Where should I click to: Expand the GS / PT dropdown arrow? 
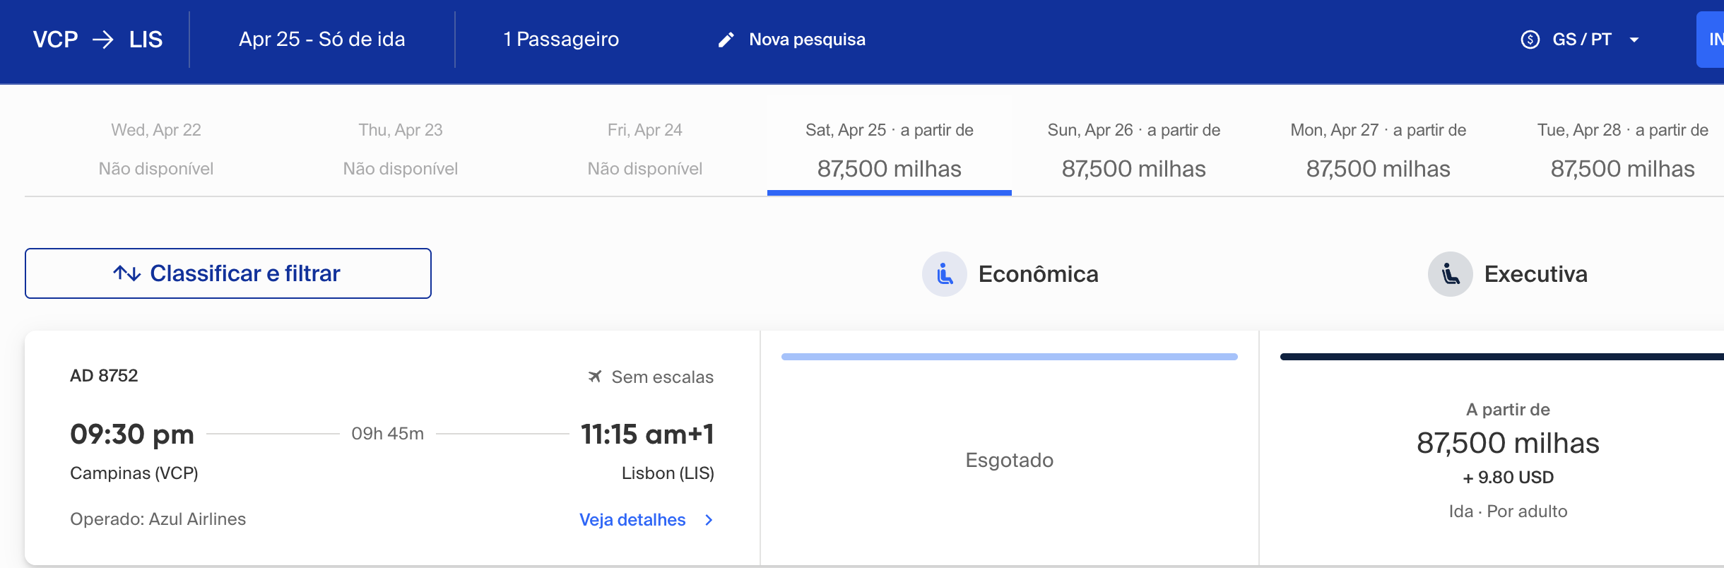click(x=1634, y=40)
